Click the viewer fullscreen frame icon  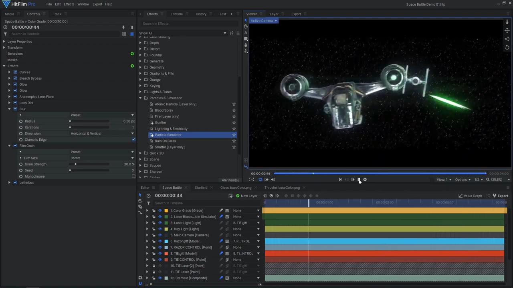252,180
